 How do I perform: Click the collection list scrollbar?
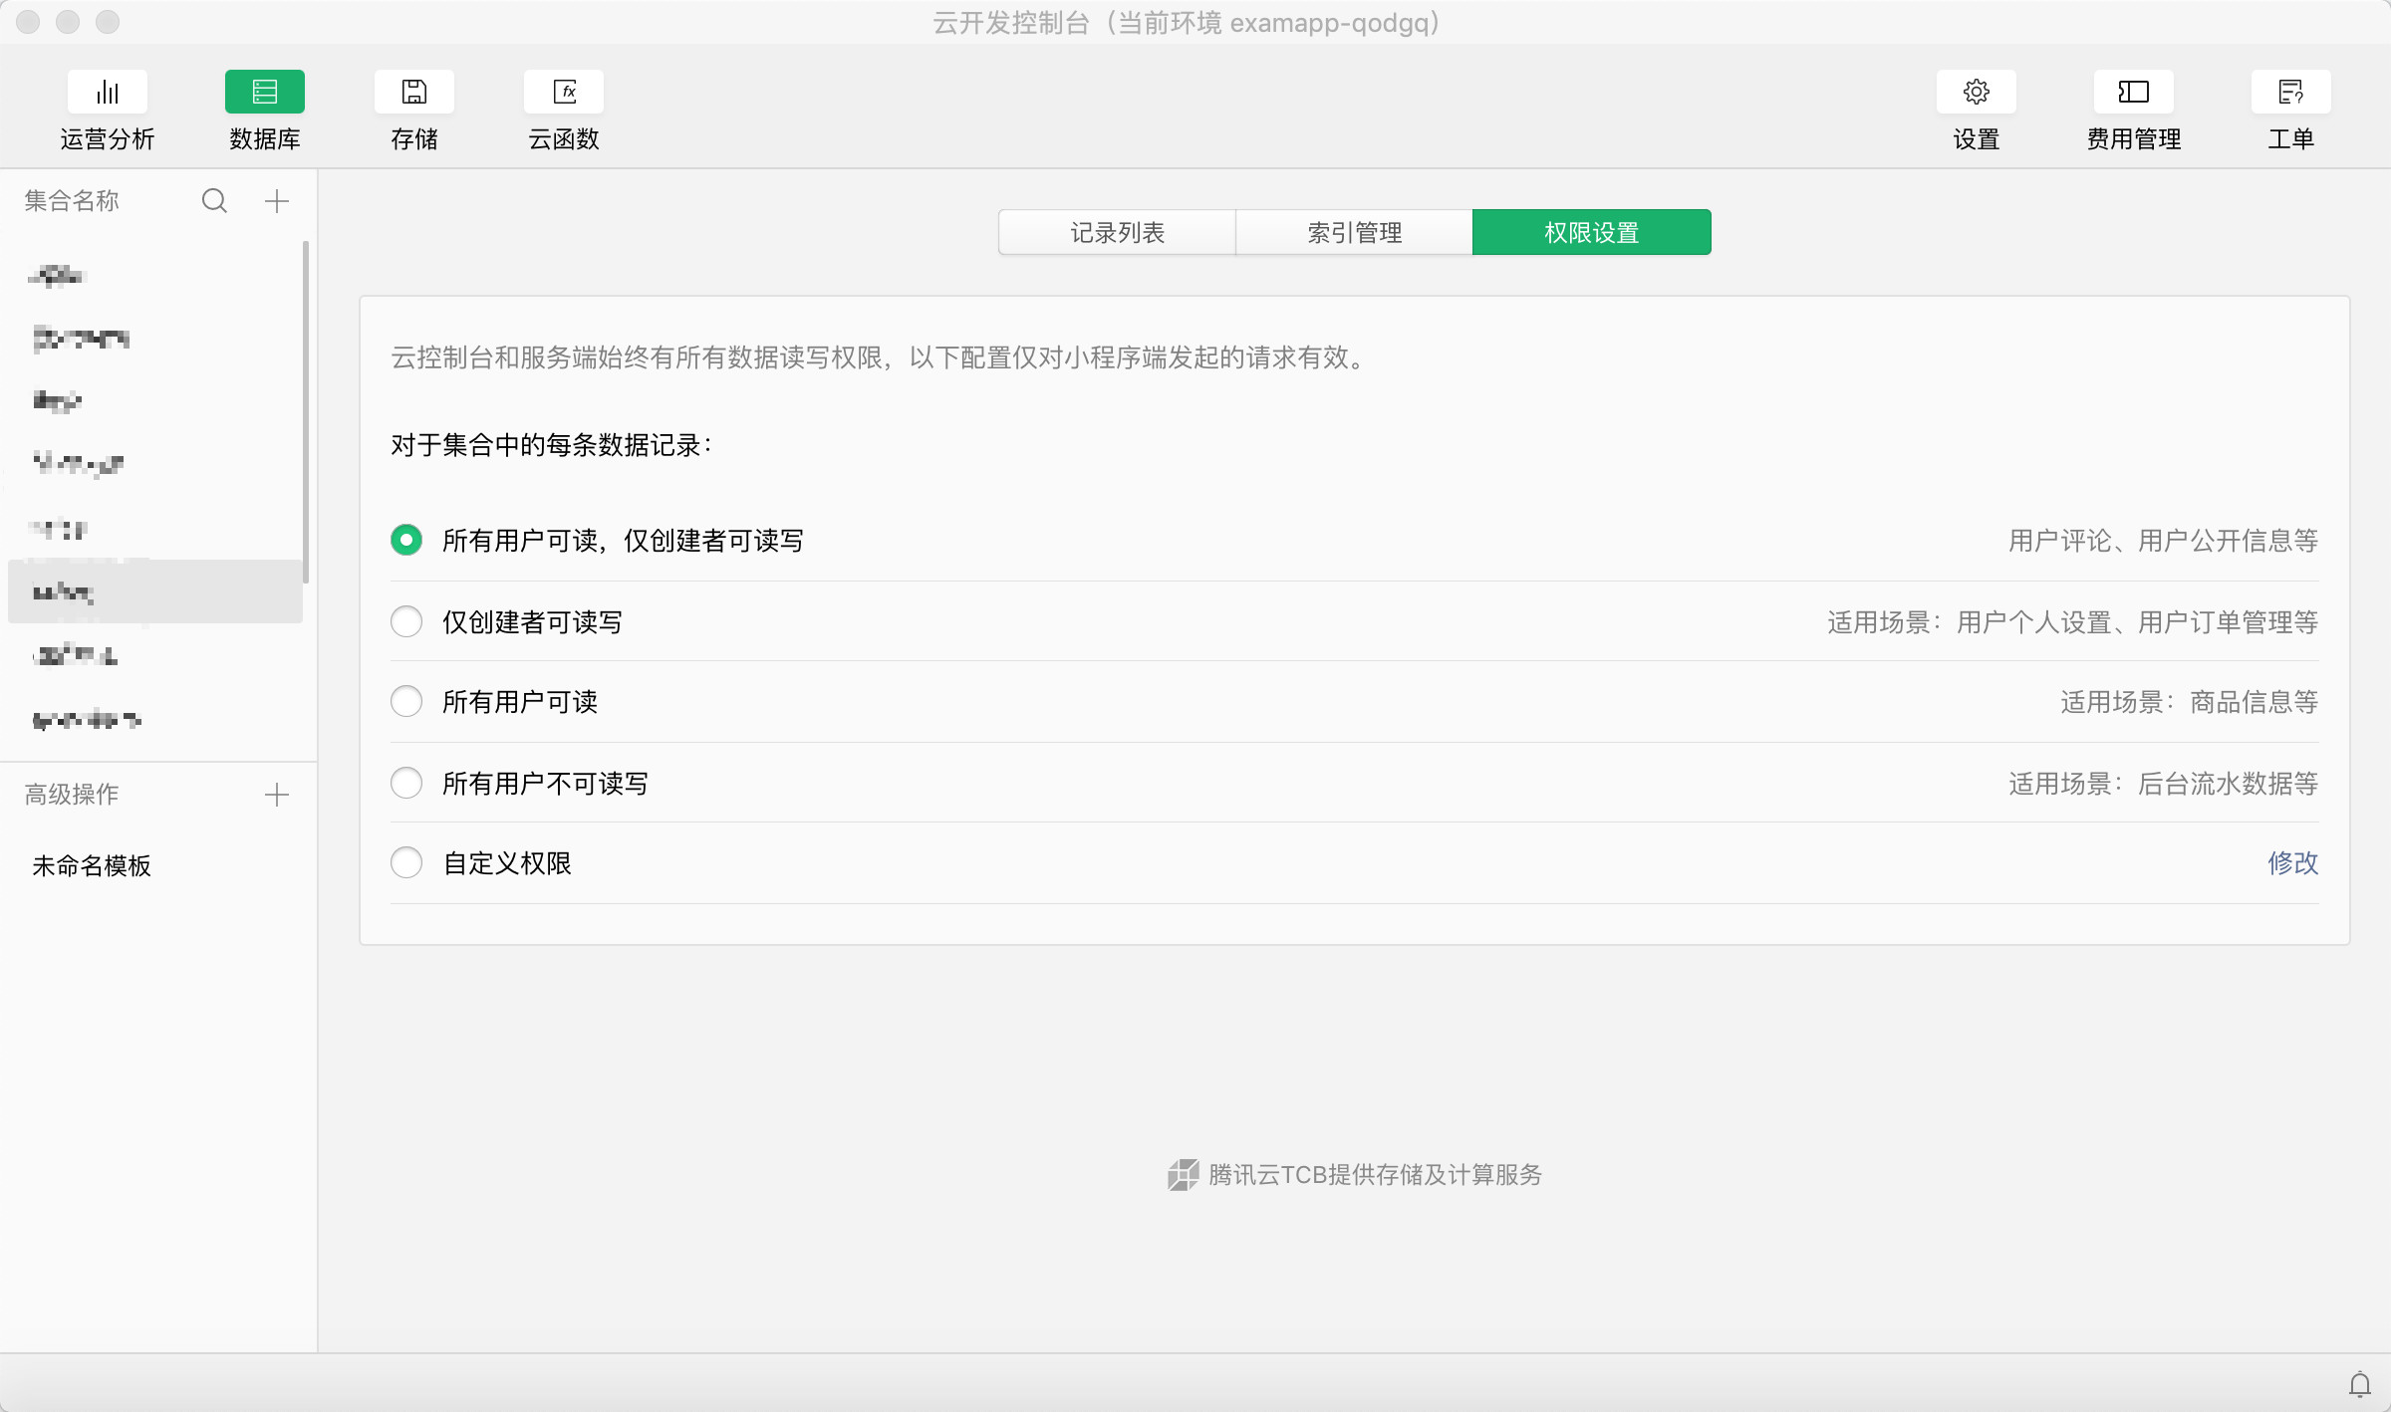click(306, 410)
